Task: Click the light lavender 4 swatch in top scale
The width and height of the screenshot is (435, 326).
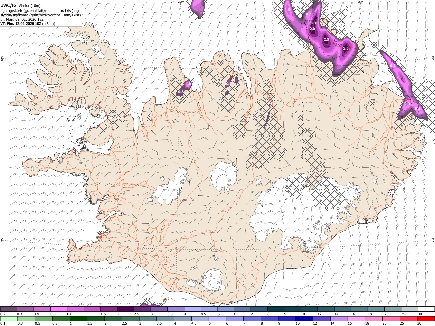Action: (x=192, y=309)
